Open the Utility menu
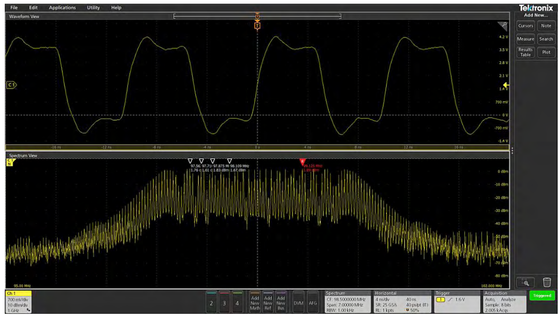 click(x=93, y=7)
